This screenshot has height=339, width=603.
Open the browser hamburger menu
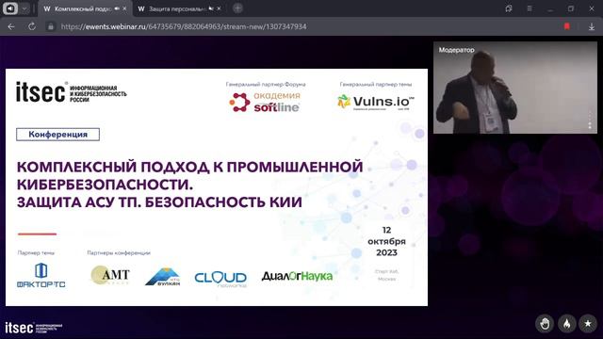tap(530, 8)
